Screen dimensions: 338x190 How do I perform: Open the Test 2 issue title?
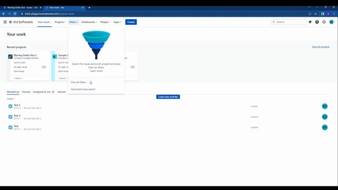(x=17, y=116)
